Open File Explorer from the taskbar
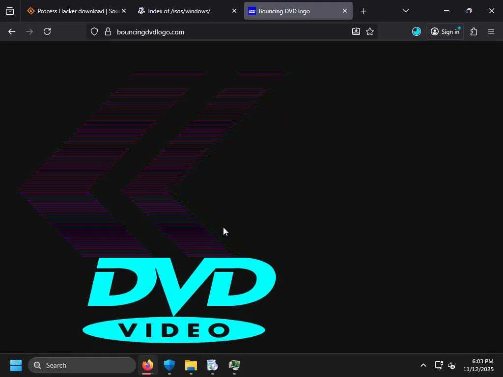The width and height of the screenshot is (503, 377). click(191, 365)
